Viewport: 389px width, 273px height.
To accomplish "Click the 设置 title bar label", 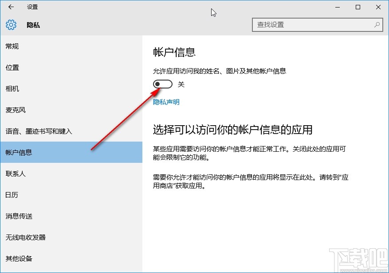I will 33,7.
